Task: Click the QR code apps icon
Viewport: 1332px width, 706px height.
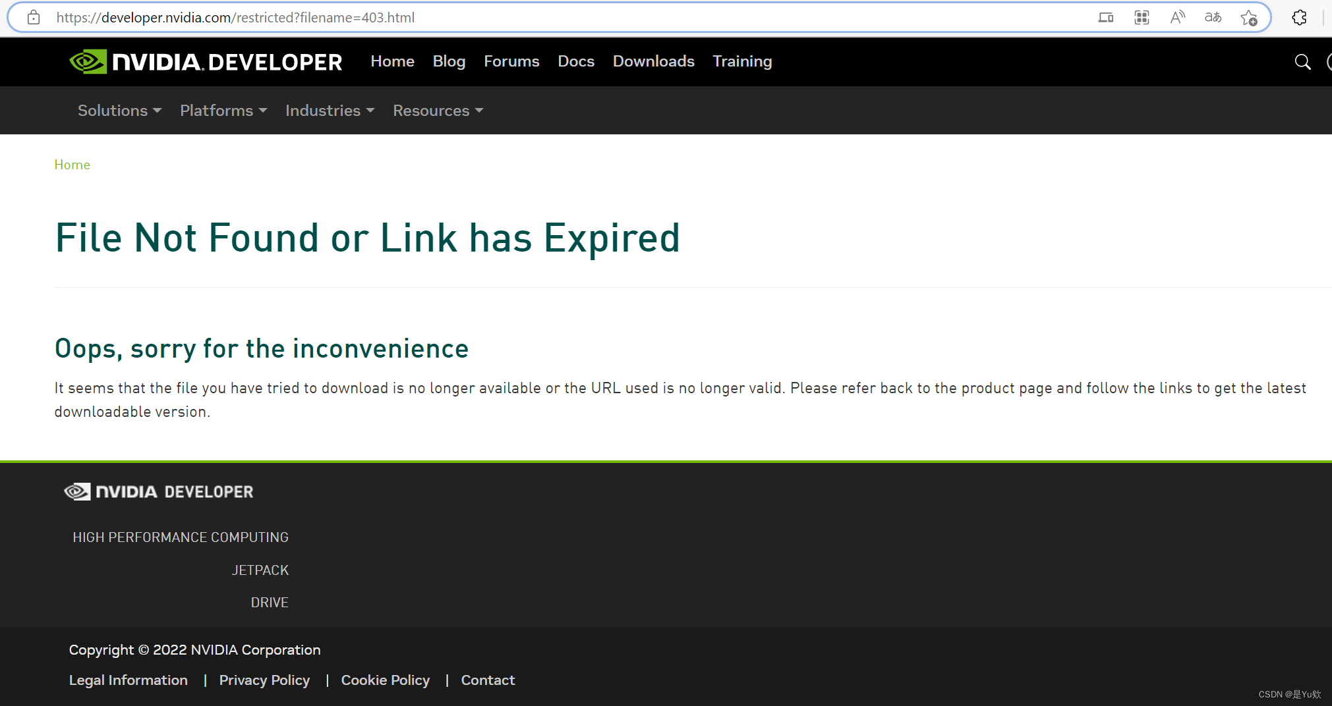Action: coord(1142,18)
